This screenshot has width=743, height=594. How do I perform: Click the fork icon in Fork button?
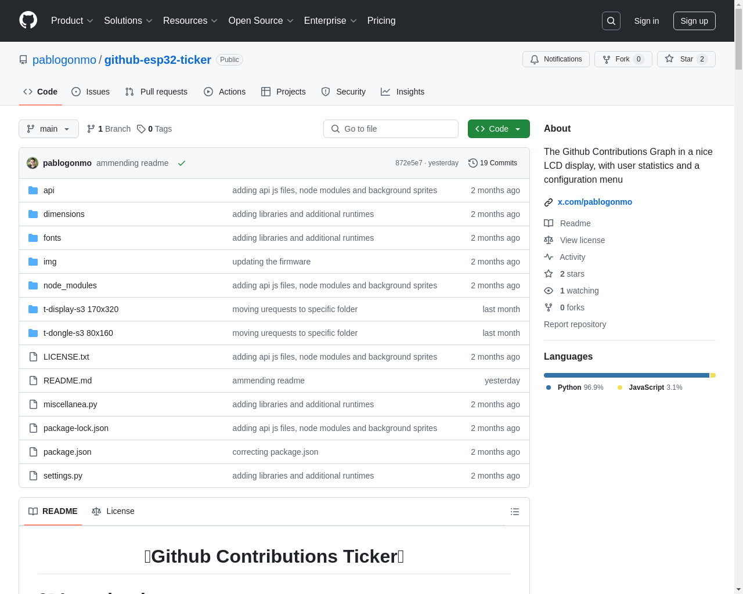pos(607,59)
